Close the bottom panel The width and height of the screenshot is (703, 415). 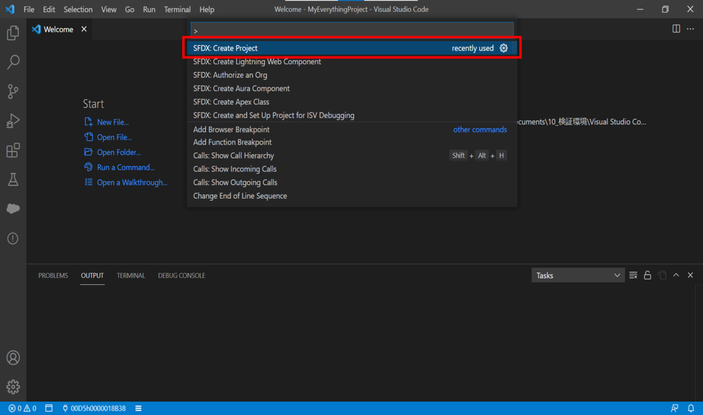pos(690,275)
